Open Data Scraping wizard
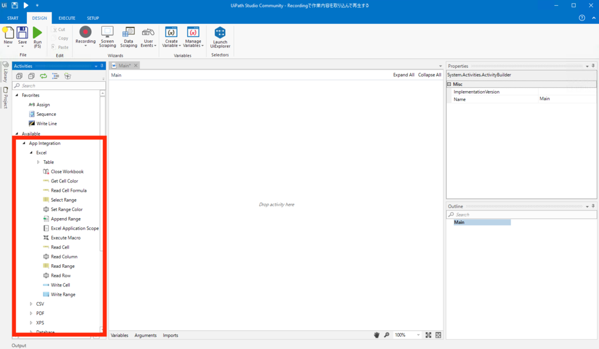599x349 pixels. coord(128,37)
